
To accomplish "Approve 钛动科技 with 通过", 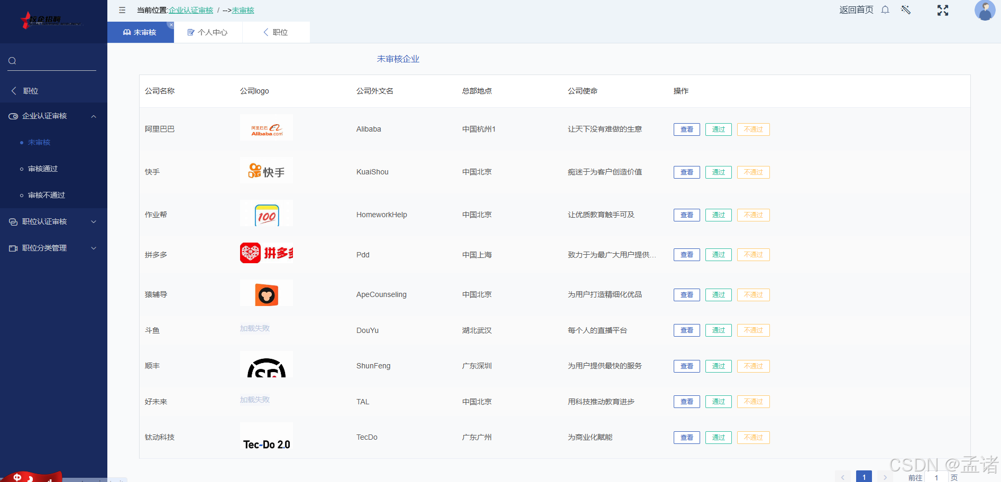I will point(718,438).
